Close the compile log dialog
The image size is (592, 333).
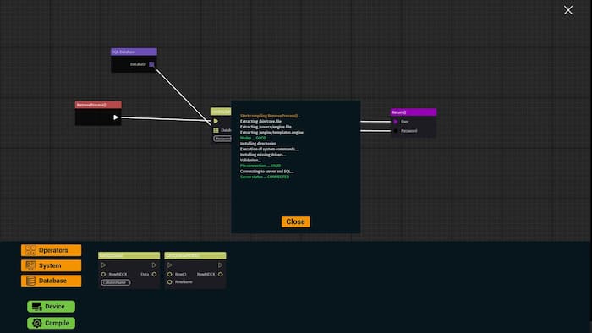pyautogui.click(x=296, y=221)
